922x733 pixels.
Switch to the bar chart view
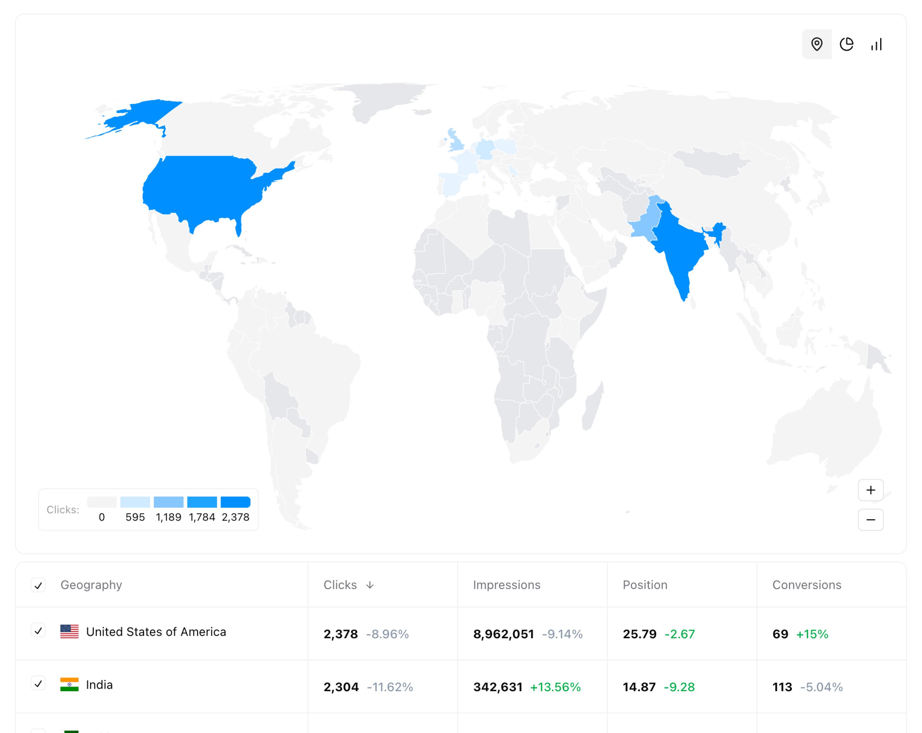click(x=877, y=45)
